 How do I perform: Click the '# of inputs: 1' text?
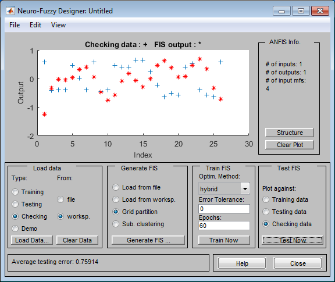[283, 64]
